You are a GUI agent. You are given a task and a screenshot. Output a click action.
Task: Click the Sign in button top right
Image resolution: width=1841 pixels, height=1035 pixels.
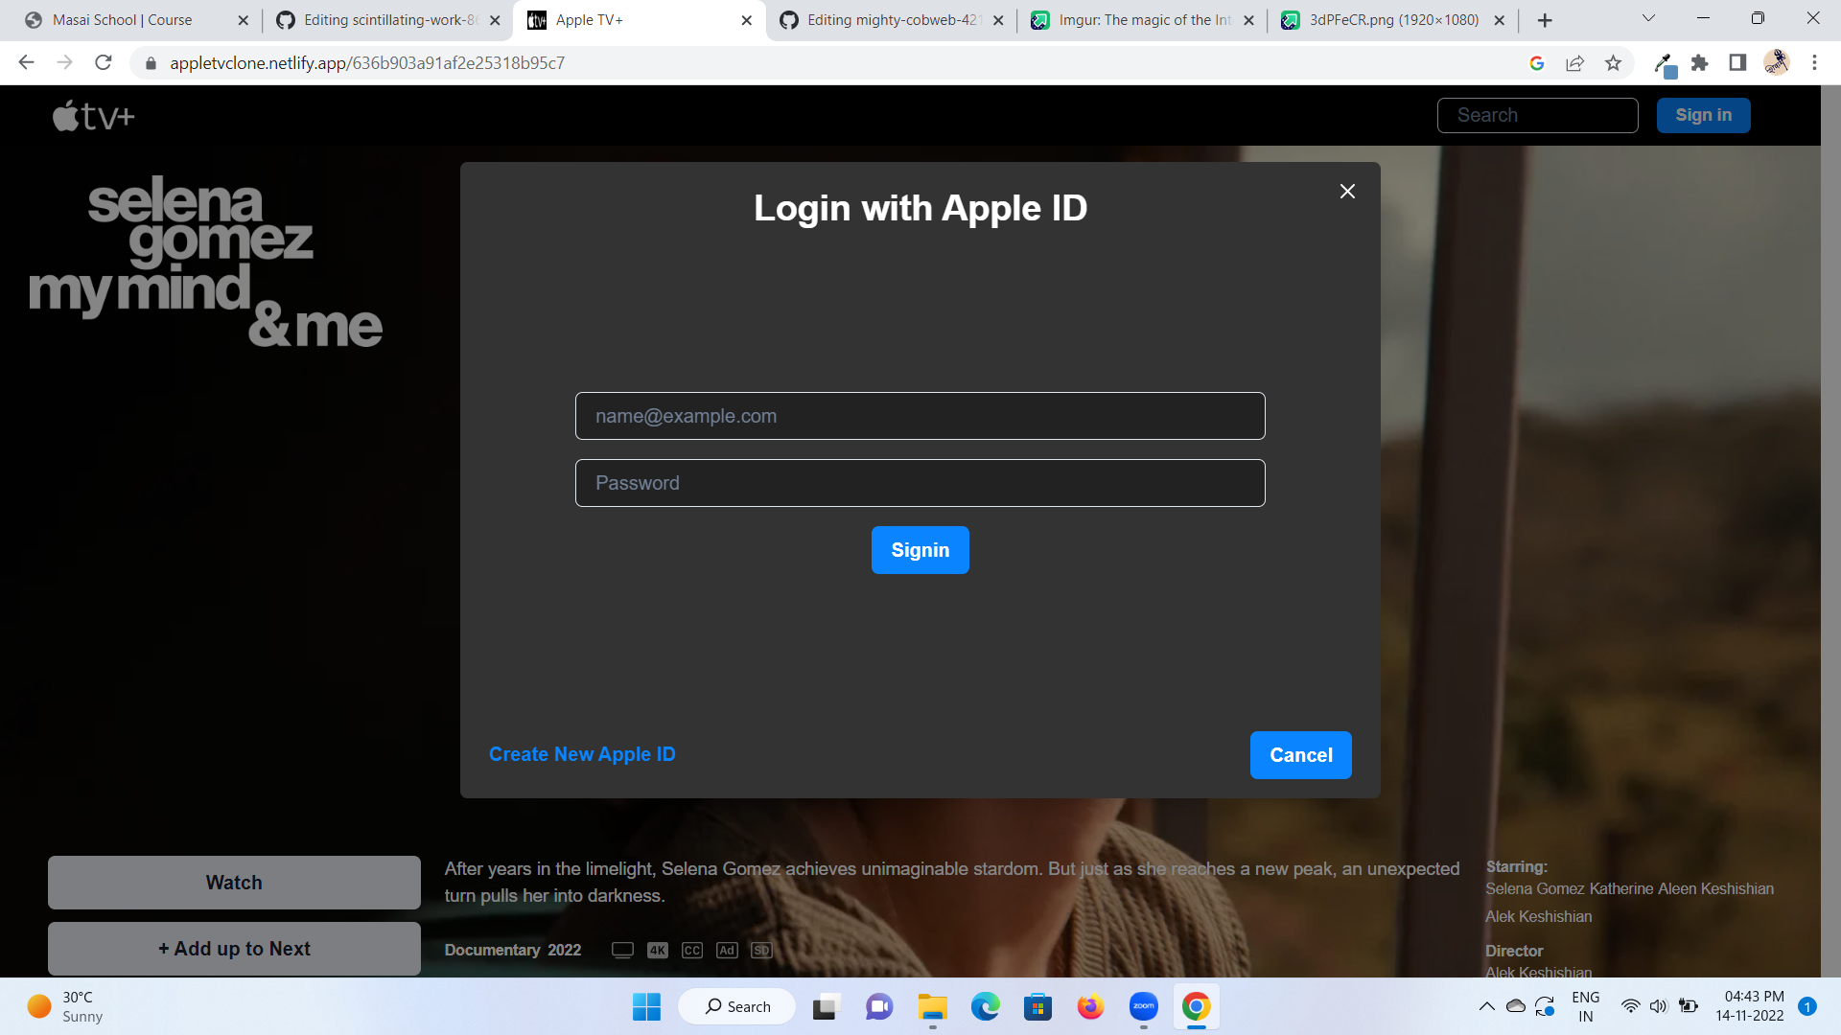[x=1703, y=115]
